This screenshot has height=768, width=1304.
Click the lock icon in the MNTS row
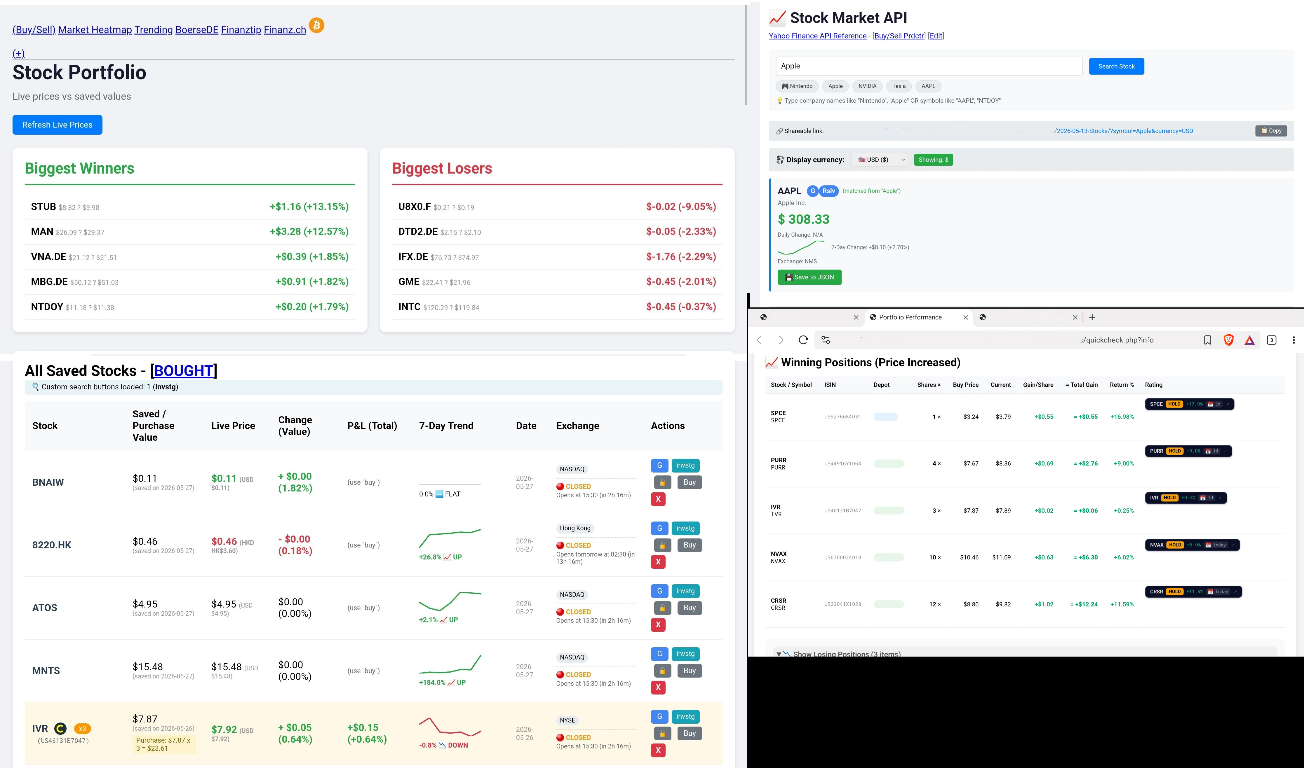coord(662,671)
